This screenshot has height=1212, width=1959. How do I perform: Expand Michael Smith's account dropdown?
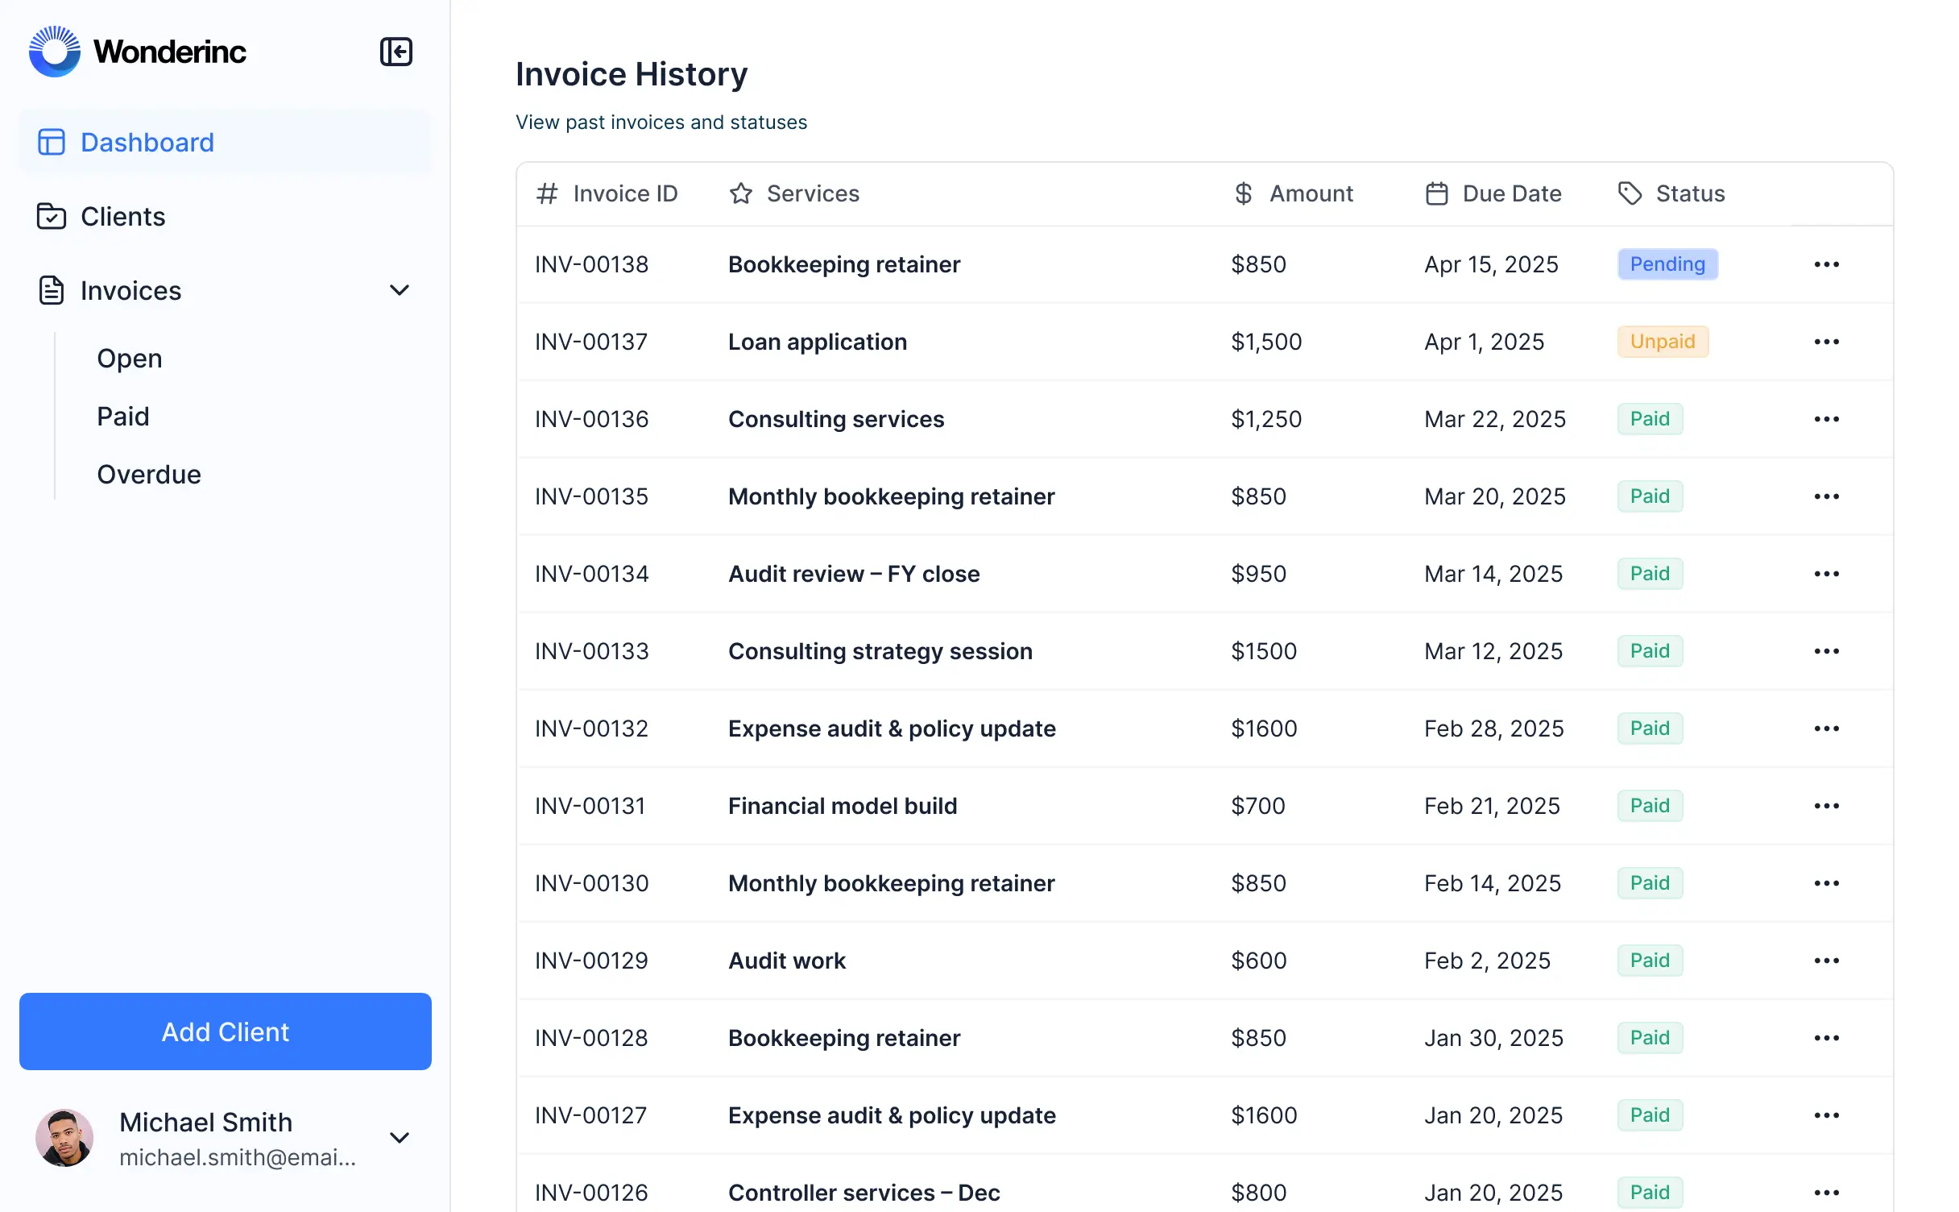400,1138
